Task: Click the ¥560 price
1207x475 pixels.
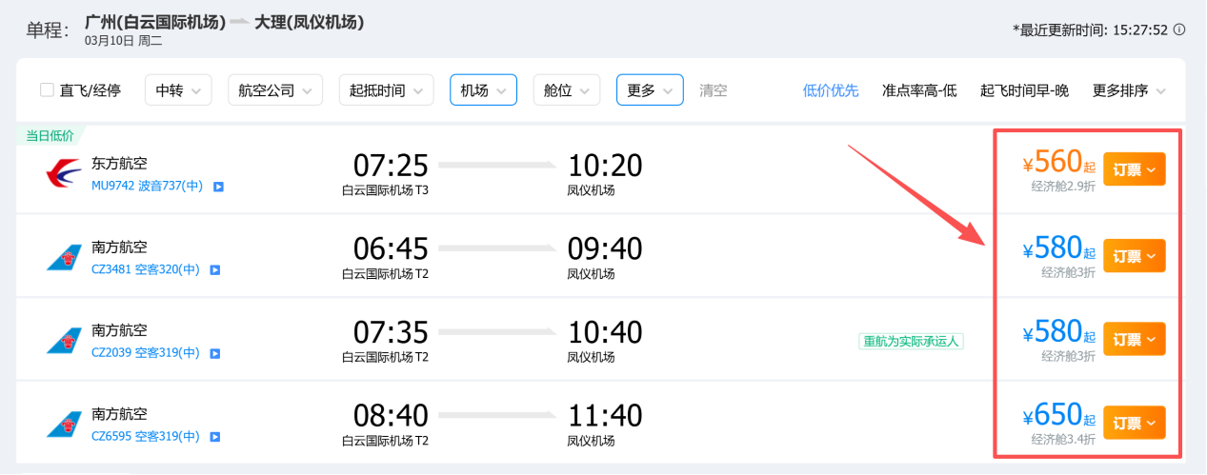Action: (1058, 163)
